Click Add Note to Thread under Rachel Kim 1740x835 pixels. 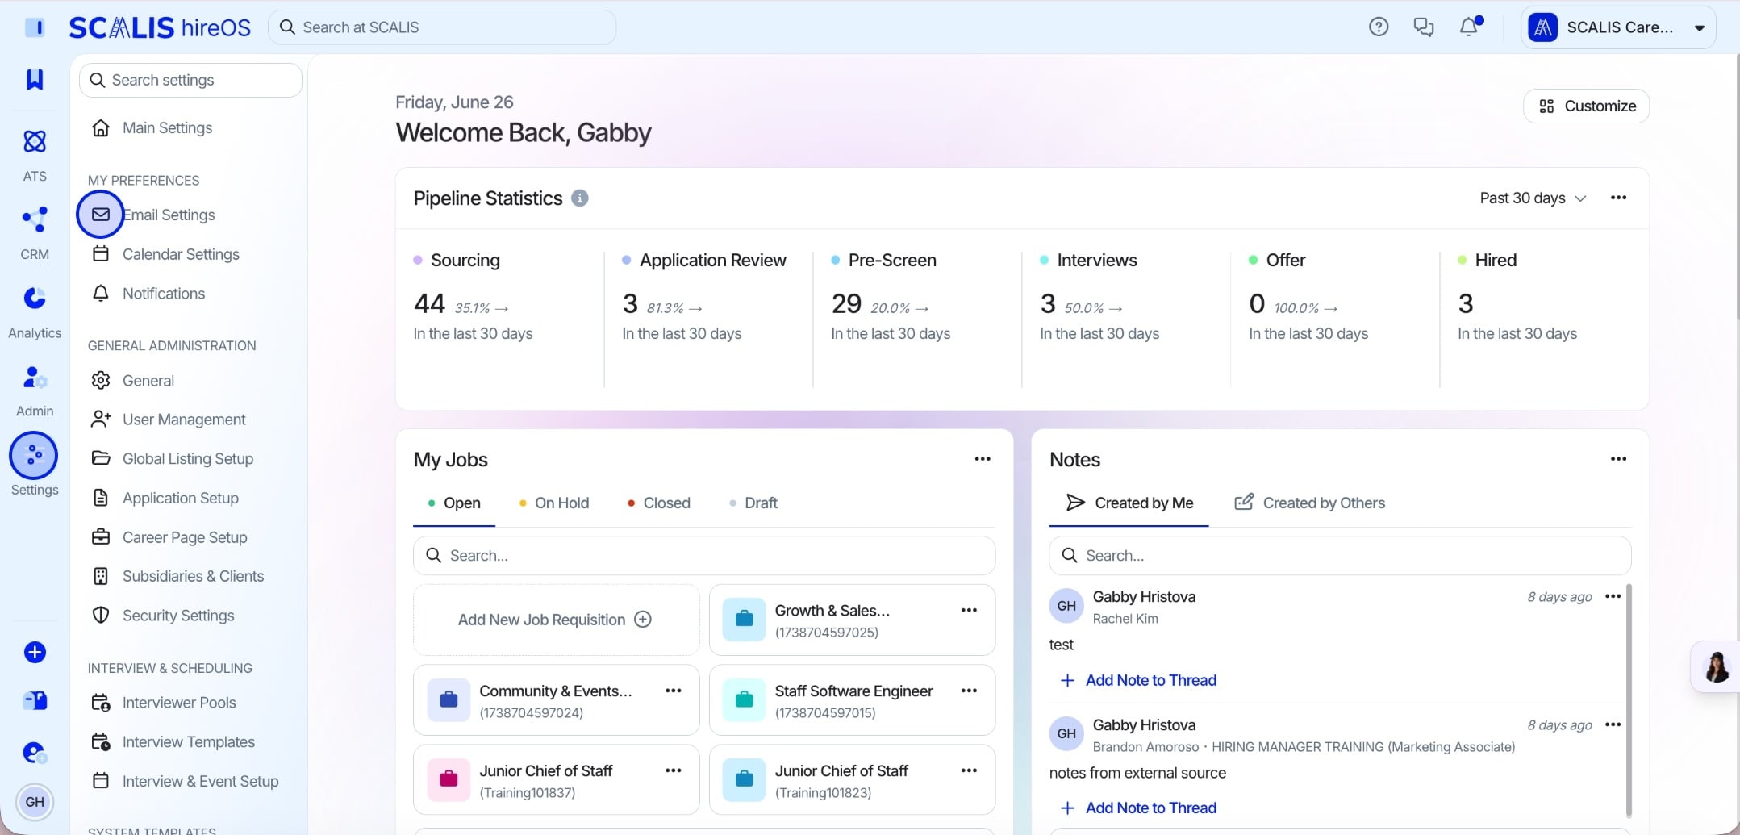pyautogui.click(x=1138, y=680)
